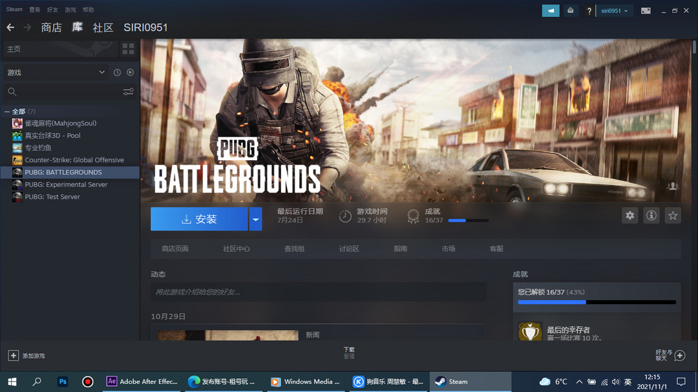Click the achievements 16/37 progress bar
The height and width of the screenshot is (392, 698).
tap(469, 220)
